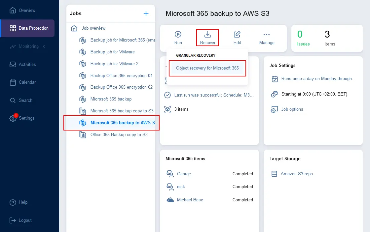Open Job options link
The width and height of the screenshot is (370, 232).
point(292,109)
